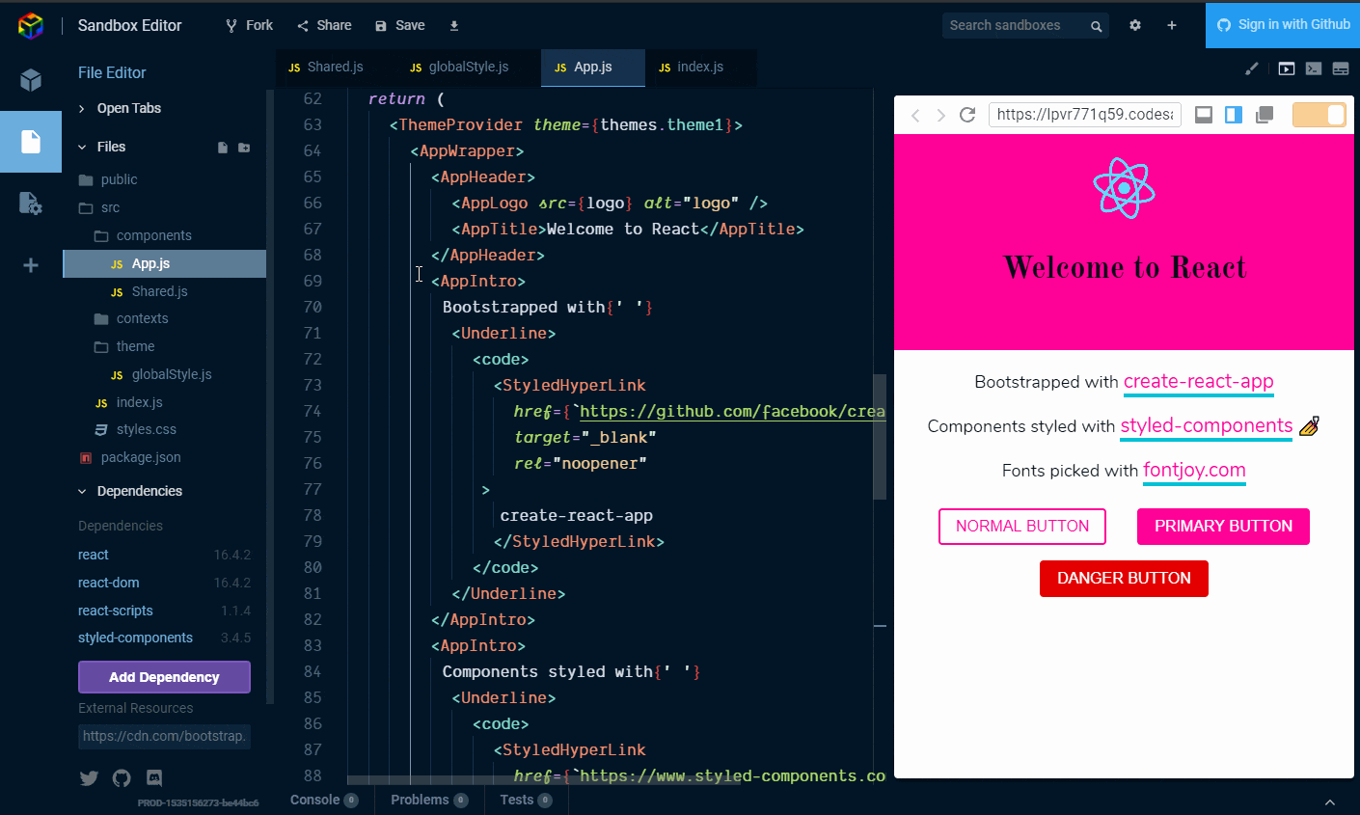Dock the preview to the bottom

pyautogui.click(x=1204, y=115)
